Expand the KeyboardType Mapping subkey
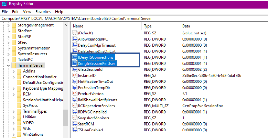Viewport: 268px width, 138px height. [x=14, y=88]
